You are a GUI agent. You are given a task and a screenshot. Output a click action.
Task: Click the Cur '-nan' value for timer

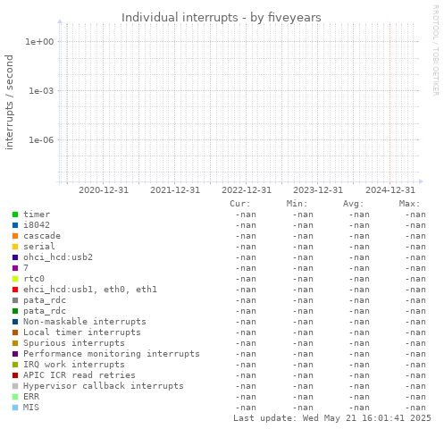point(246,214)
